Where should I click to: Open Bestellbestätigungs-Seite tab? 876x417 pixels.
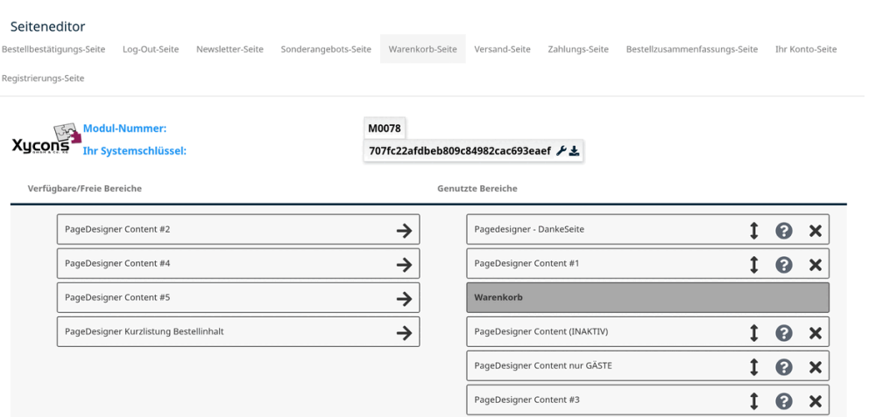pos(53,49)
